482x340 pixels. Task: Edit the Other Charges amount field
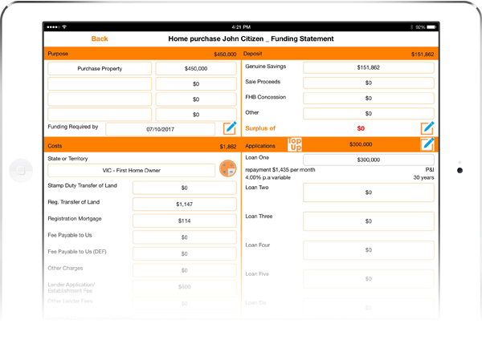185,270
